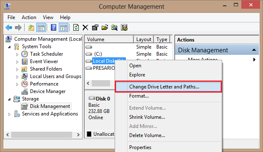Click the Forward arrow toolbar icon
The height and width of the screenshot is (152, 263).
(18, 27)
